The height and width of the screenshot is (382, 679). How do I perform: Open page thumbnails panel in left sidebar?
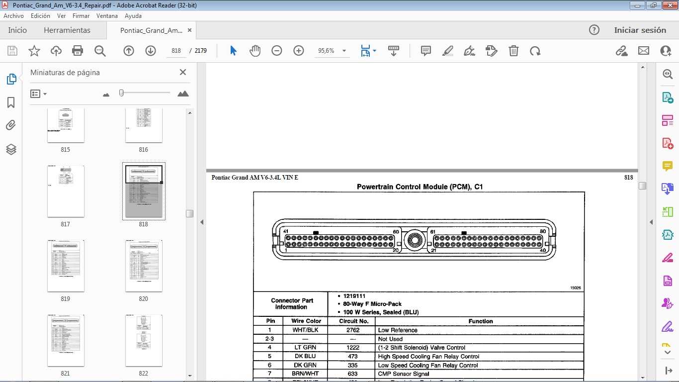click(x=11, y=79)
